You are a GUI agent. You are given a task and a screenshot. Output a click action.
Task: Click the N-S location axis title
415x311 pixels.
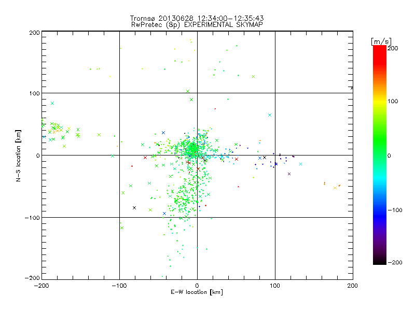tap(18, 156)
